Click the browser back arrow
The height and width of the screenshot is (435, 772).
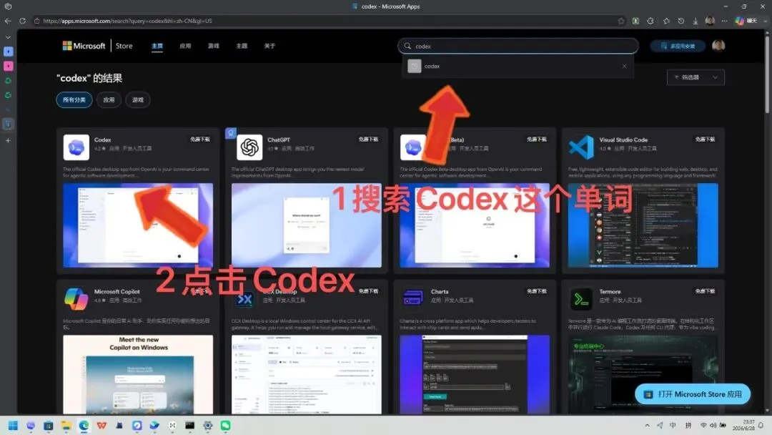8,21
